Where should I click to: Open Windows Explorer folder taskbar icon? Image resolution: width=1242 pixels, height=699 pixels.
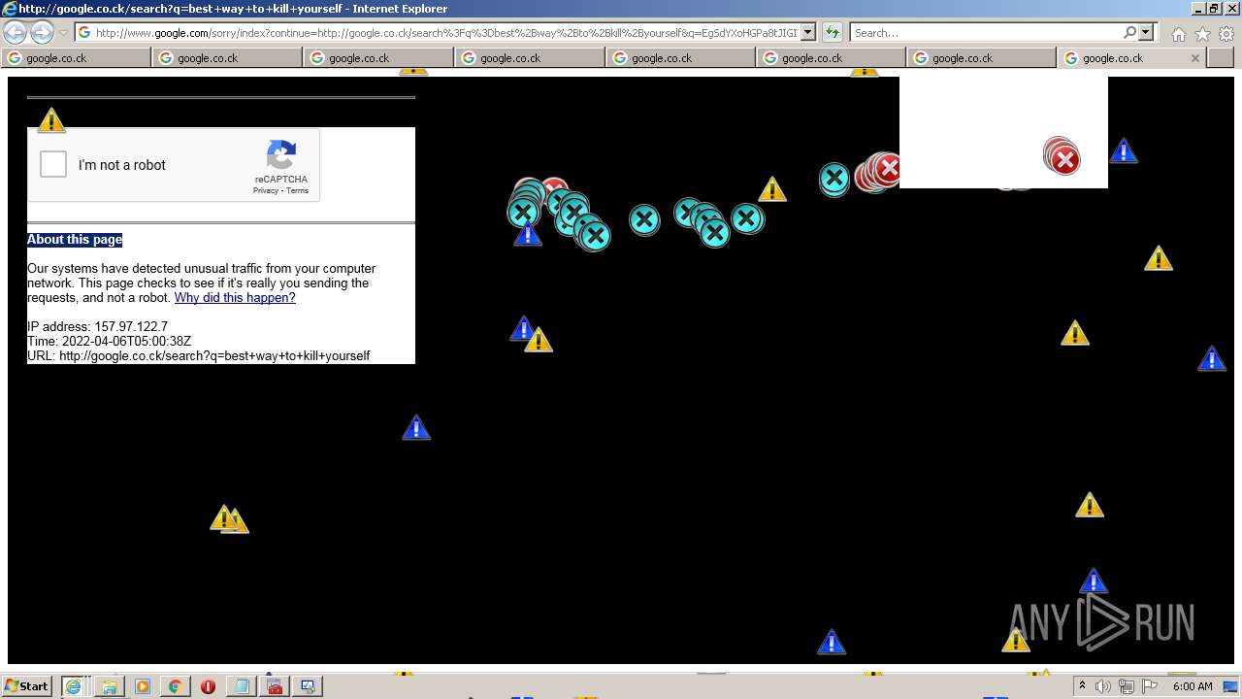[110, 686]
